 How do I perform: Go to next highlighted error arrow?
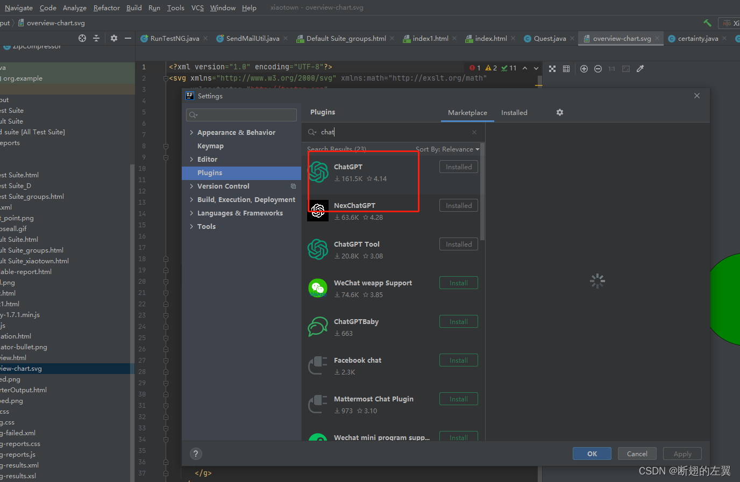pyautogui.click(x=536, y=68)
